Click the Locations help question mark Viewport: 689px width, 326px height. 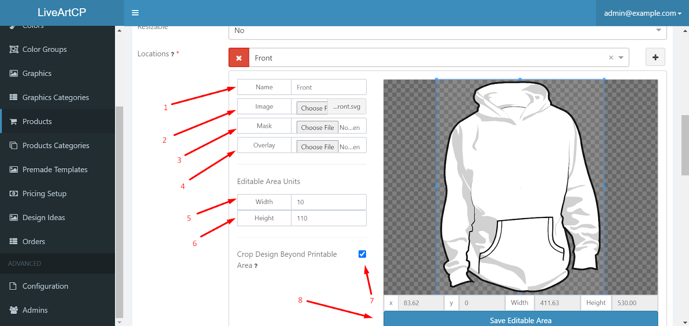(x=172, y=54)
